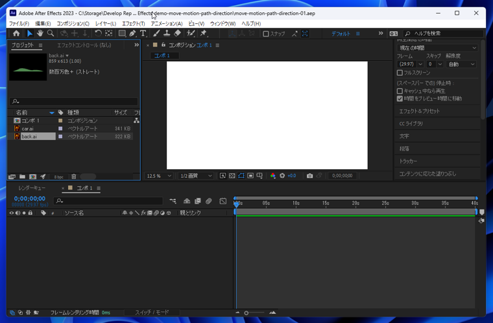Open the コンポジション(C) menu

coord(73,23)
